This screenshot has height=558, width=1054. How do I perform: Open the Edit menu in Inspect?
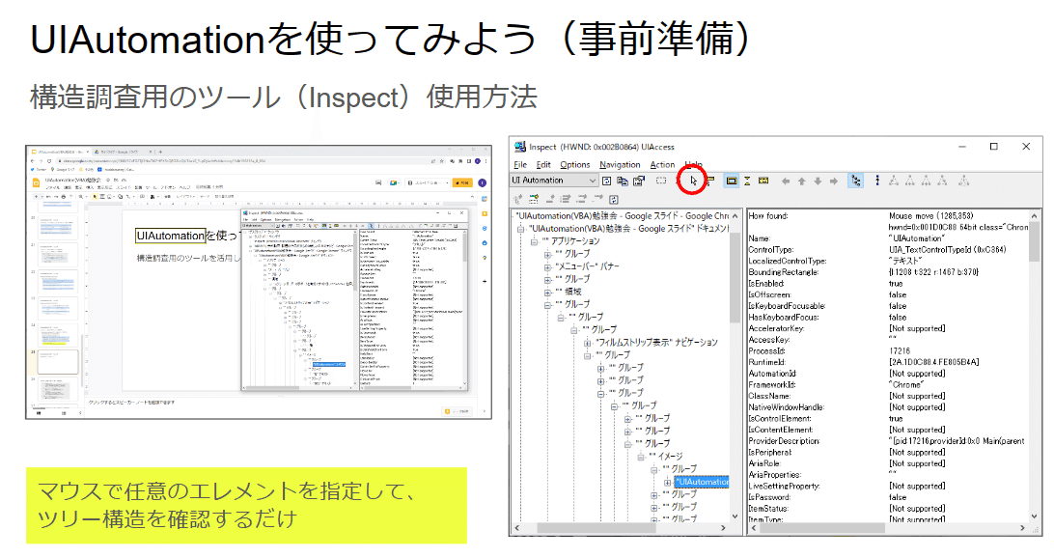(x=543, y=165)
